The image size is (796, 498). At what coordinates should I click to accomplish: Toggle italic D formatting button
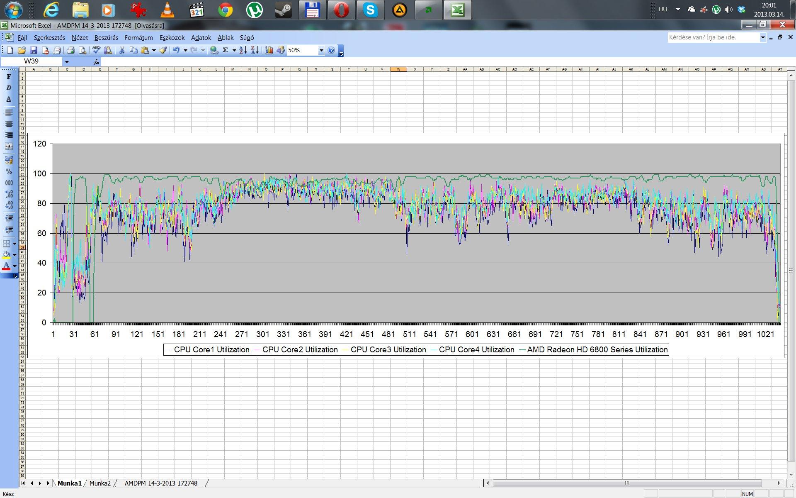click(x=9, y=88)
